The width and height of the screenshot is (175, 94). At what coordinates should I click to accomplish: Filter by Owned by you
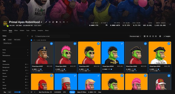coord(7,43)
